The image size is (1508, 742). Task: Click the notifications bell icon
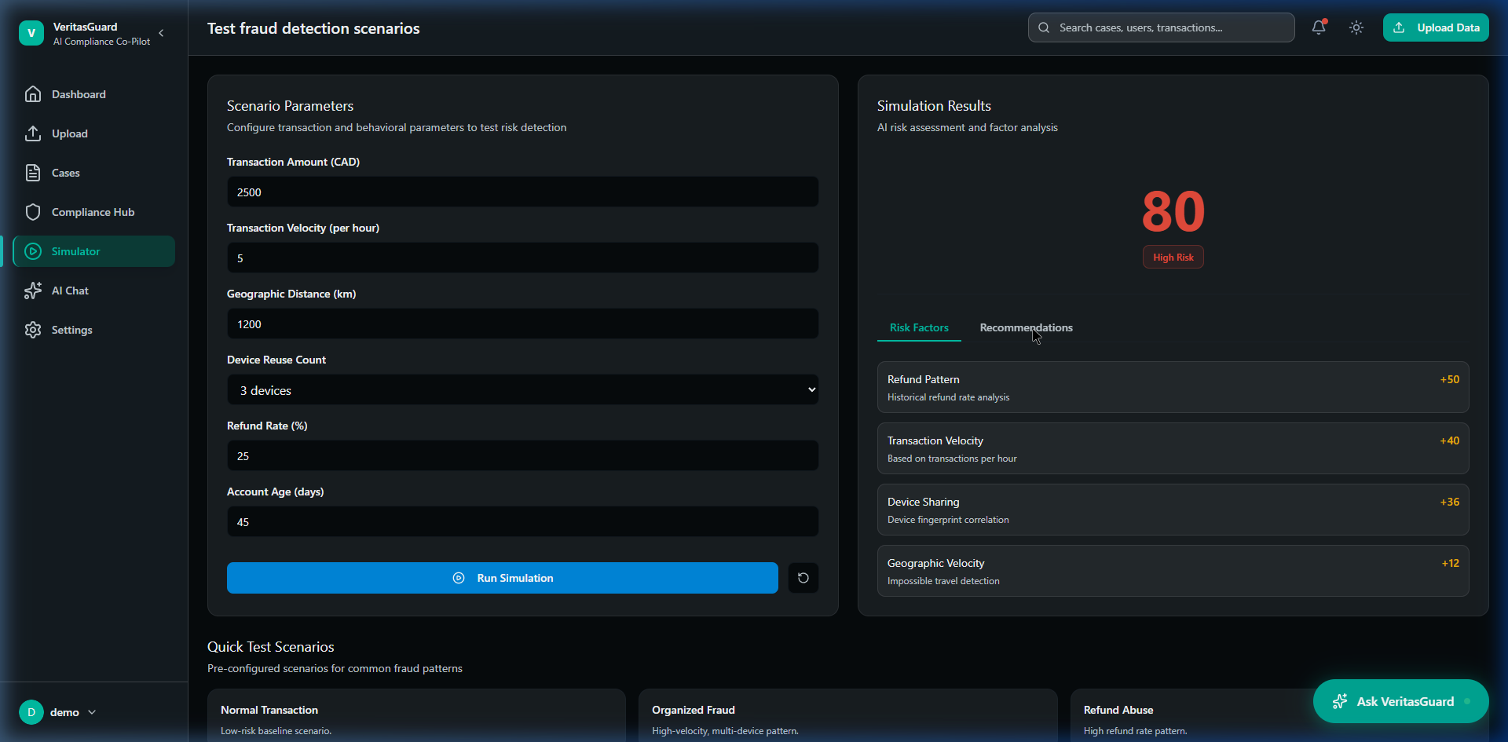[1319, 27]
